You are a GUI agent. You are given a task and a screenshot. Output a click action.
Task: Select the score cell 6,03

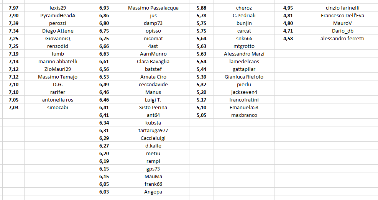coord(104,192)
